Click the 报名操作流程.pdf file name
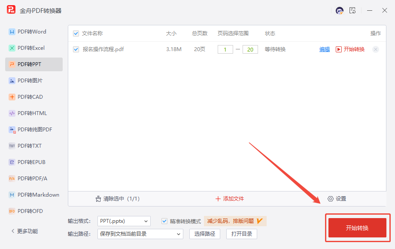Screen dimensions: 395x249 tap(103, 49)
